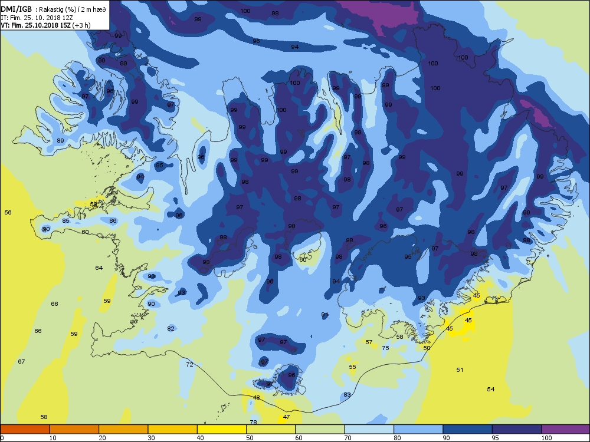Image resolution: width=590 pixels, height=442 pixels.
Task: Click the 'IT: Fim. 25. 10. 2018 12Z' line
Action: coord(37,18)
